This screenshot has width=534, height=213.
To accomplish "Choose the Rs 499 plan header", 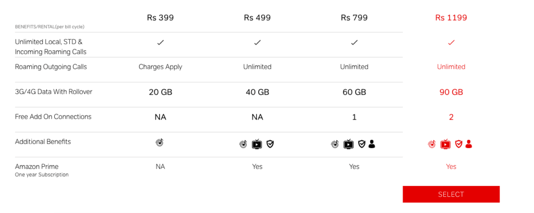I will [257, 18].
